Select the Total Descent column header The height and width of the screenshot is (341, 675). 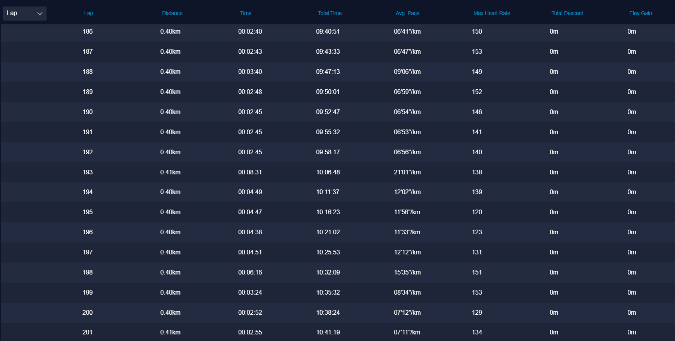point(567,13)
